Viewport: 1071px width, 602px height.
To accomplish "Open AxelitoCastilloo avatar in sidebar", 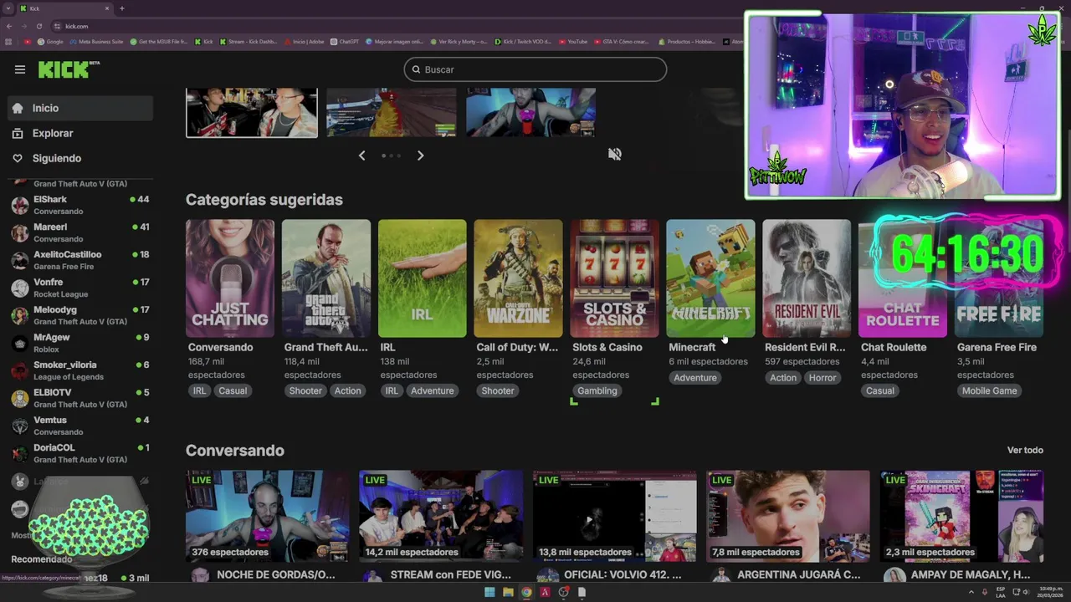I will [x=20, y=260].
